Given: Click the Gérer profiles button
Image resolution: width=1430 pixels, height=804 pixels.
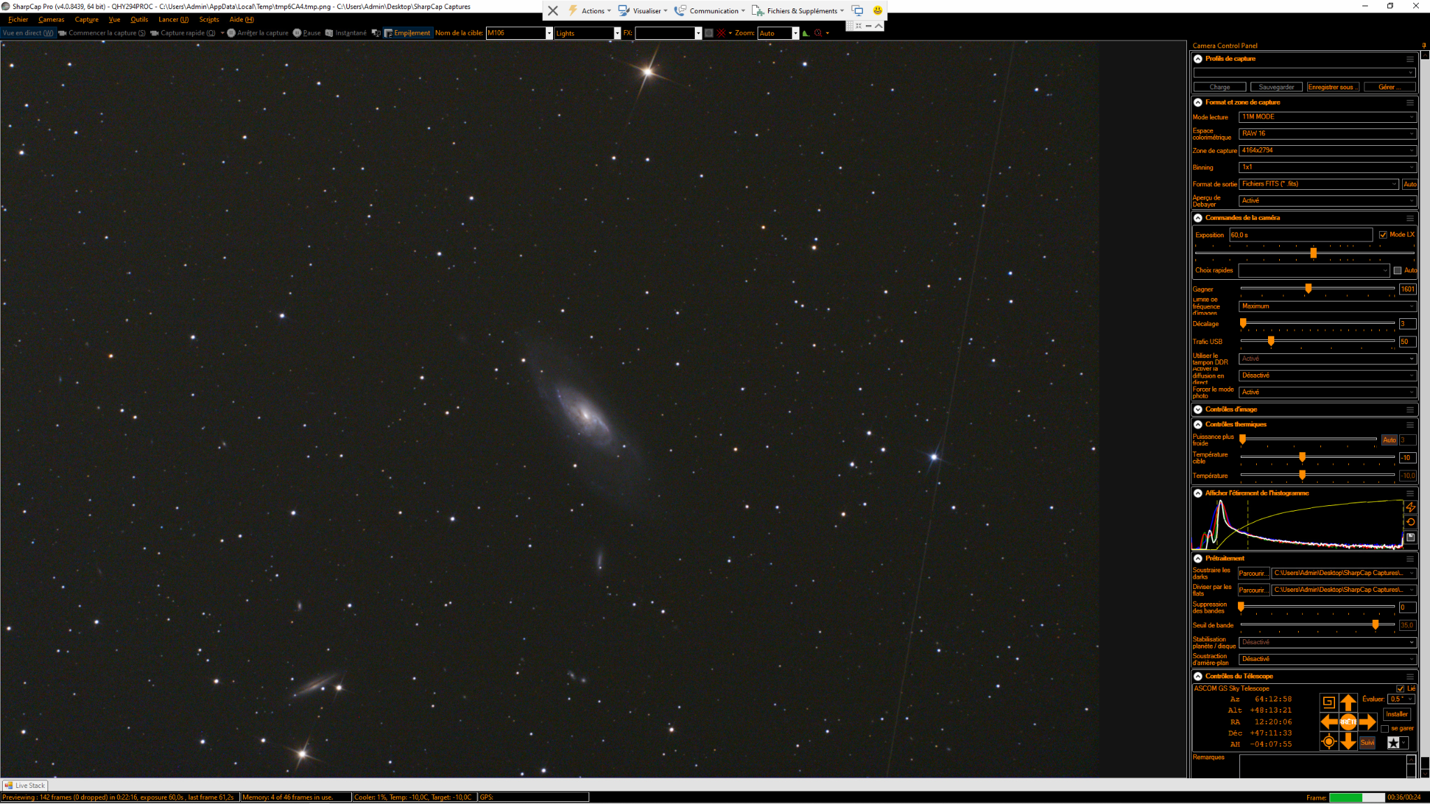Looking at the screenshot, I should click(1389, 87).
